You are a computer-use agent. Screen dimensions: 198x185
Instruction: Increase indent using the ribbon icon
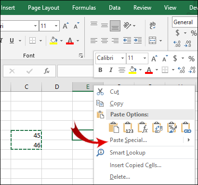[x=138, y=40]
